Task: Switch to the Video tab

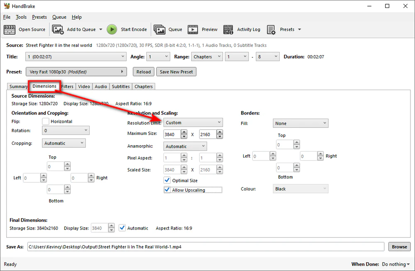Action: point(84,86)
